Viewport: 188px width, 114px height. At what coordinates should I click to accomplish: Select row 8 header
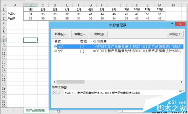3,40
